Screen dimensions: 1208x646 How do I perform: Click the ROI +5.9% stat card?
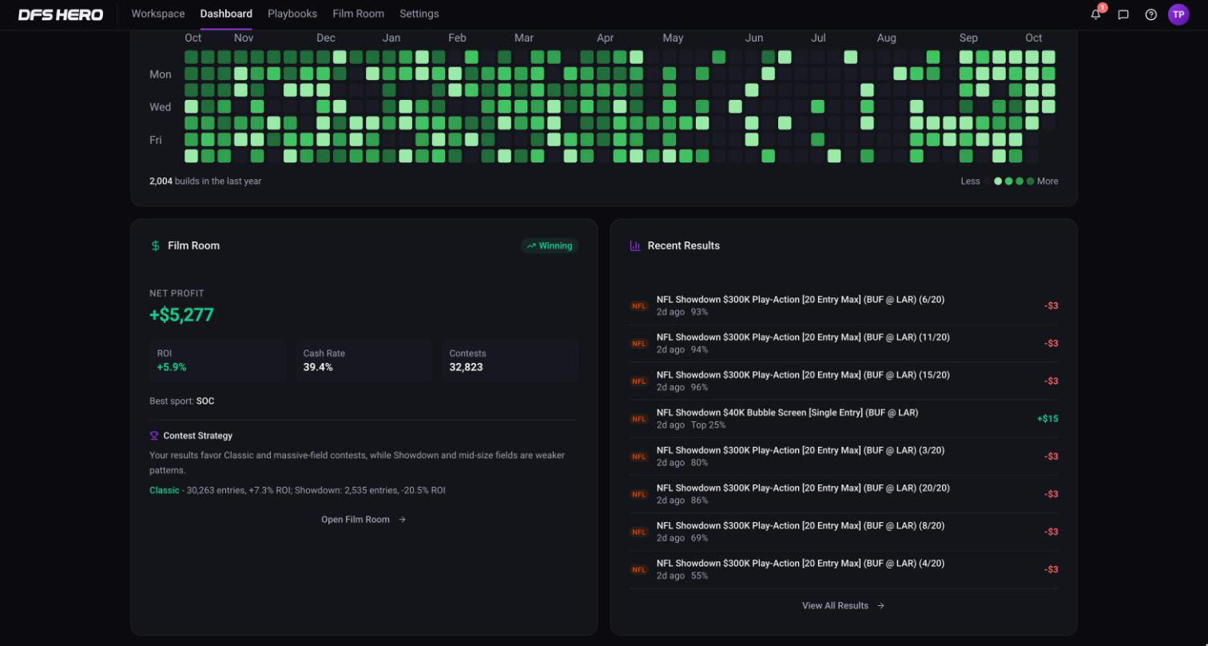pos(217,361)
